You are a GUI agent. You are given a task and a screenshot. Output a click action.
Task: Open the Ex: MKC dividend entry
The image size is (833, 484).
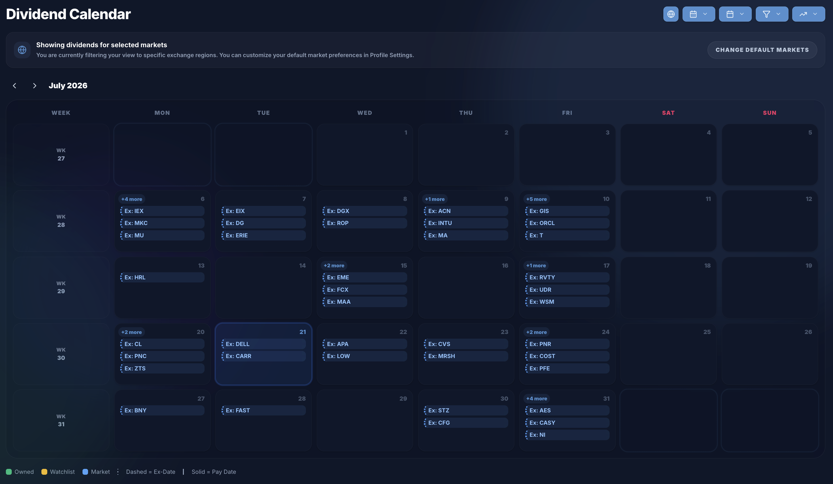pyautogui.click(x=162, y=223)
